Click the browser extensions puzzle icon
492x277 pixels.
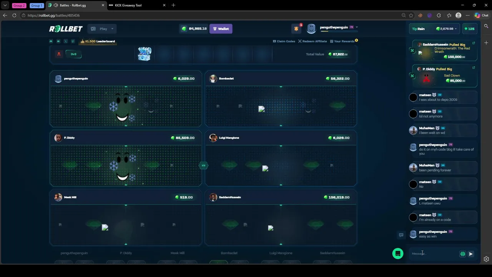coord(439,15)
